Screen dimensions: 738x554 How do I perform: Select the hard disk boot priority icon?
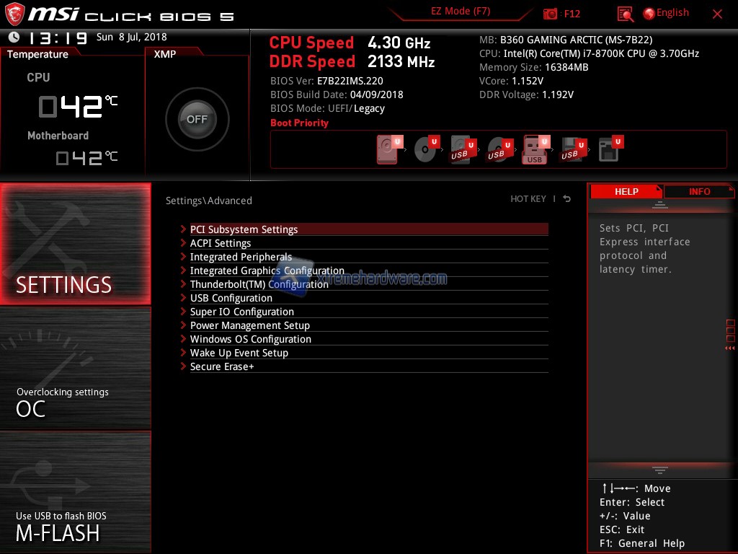coord(388,150)
